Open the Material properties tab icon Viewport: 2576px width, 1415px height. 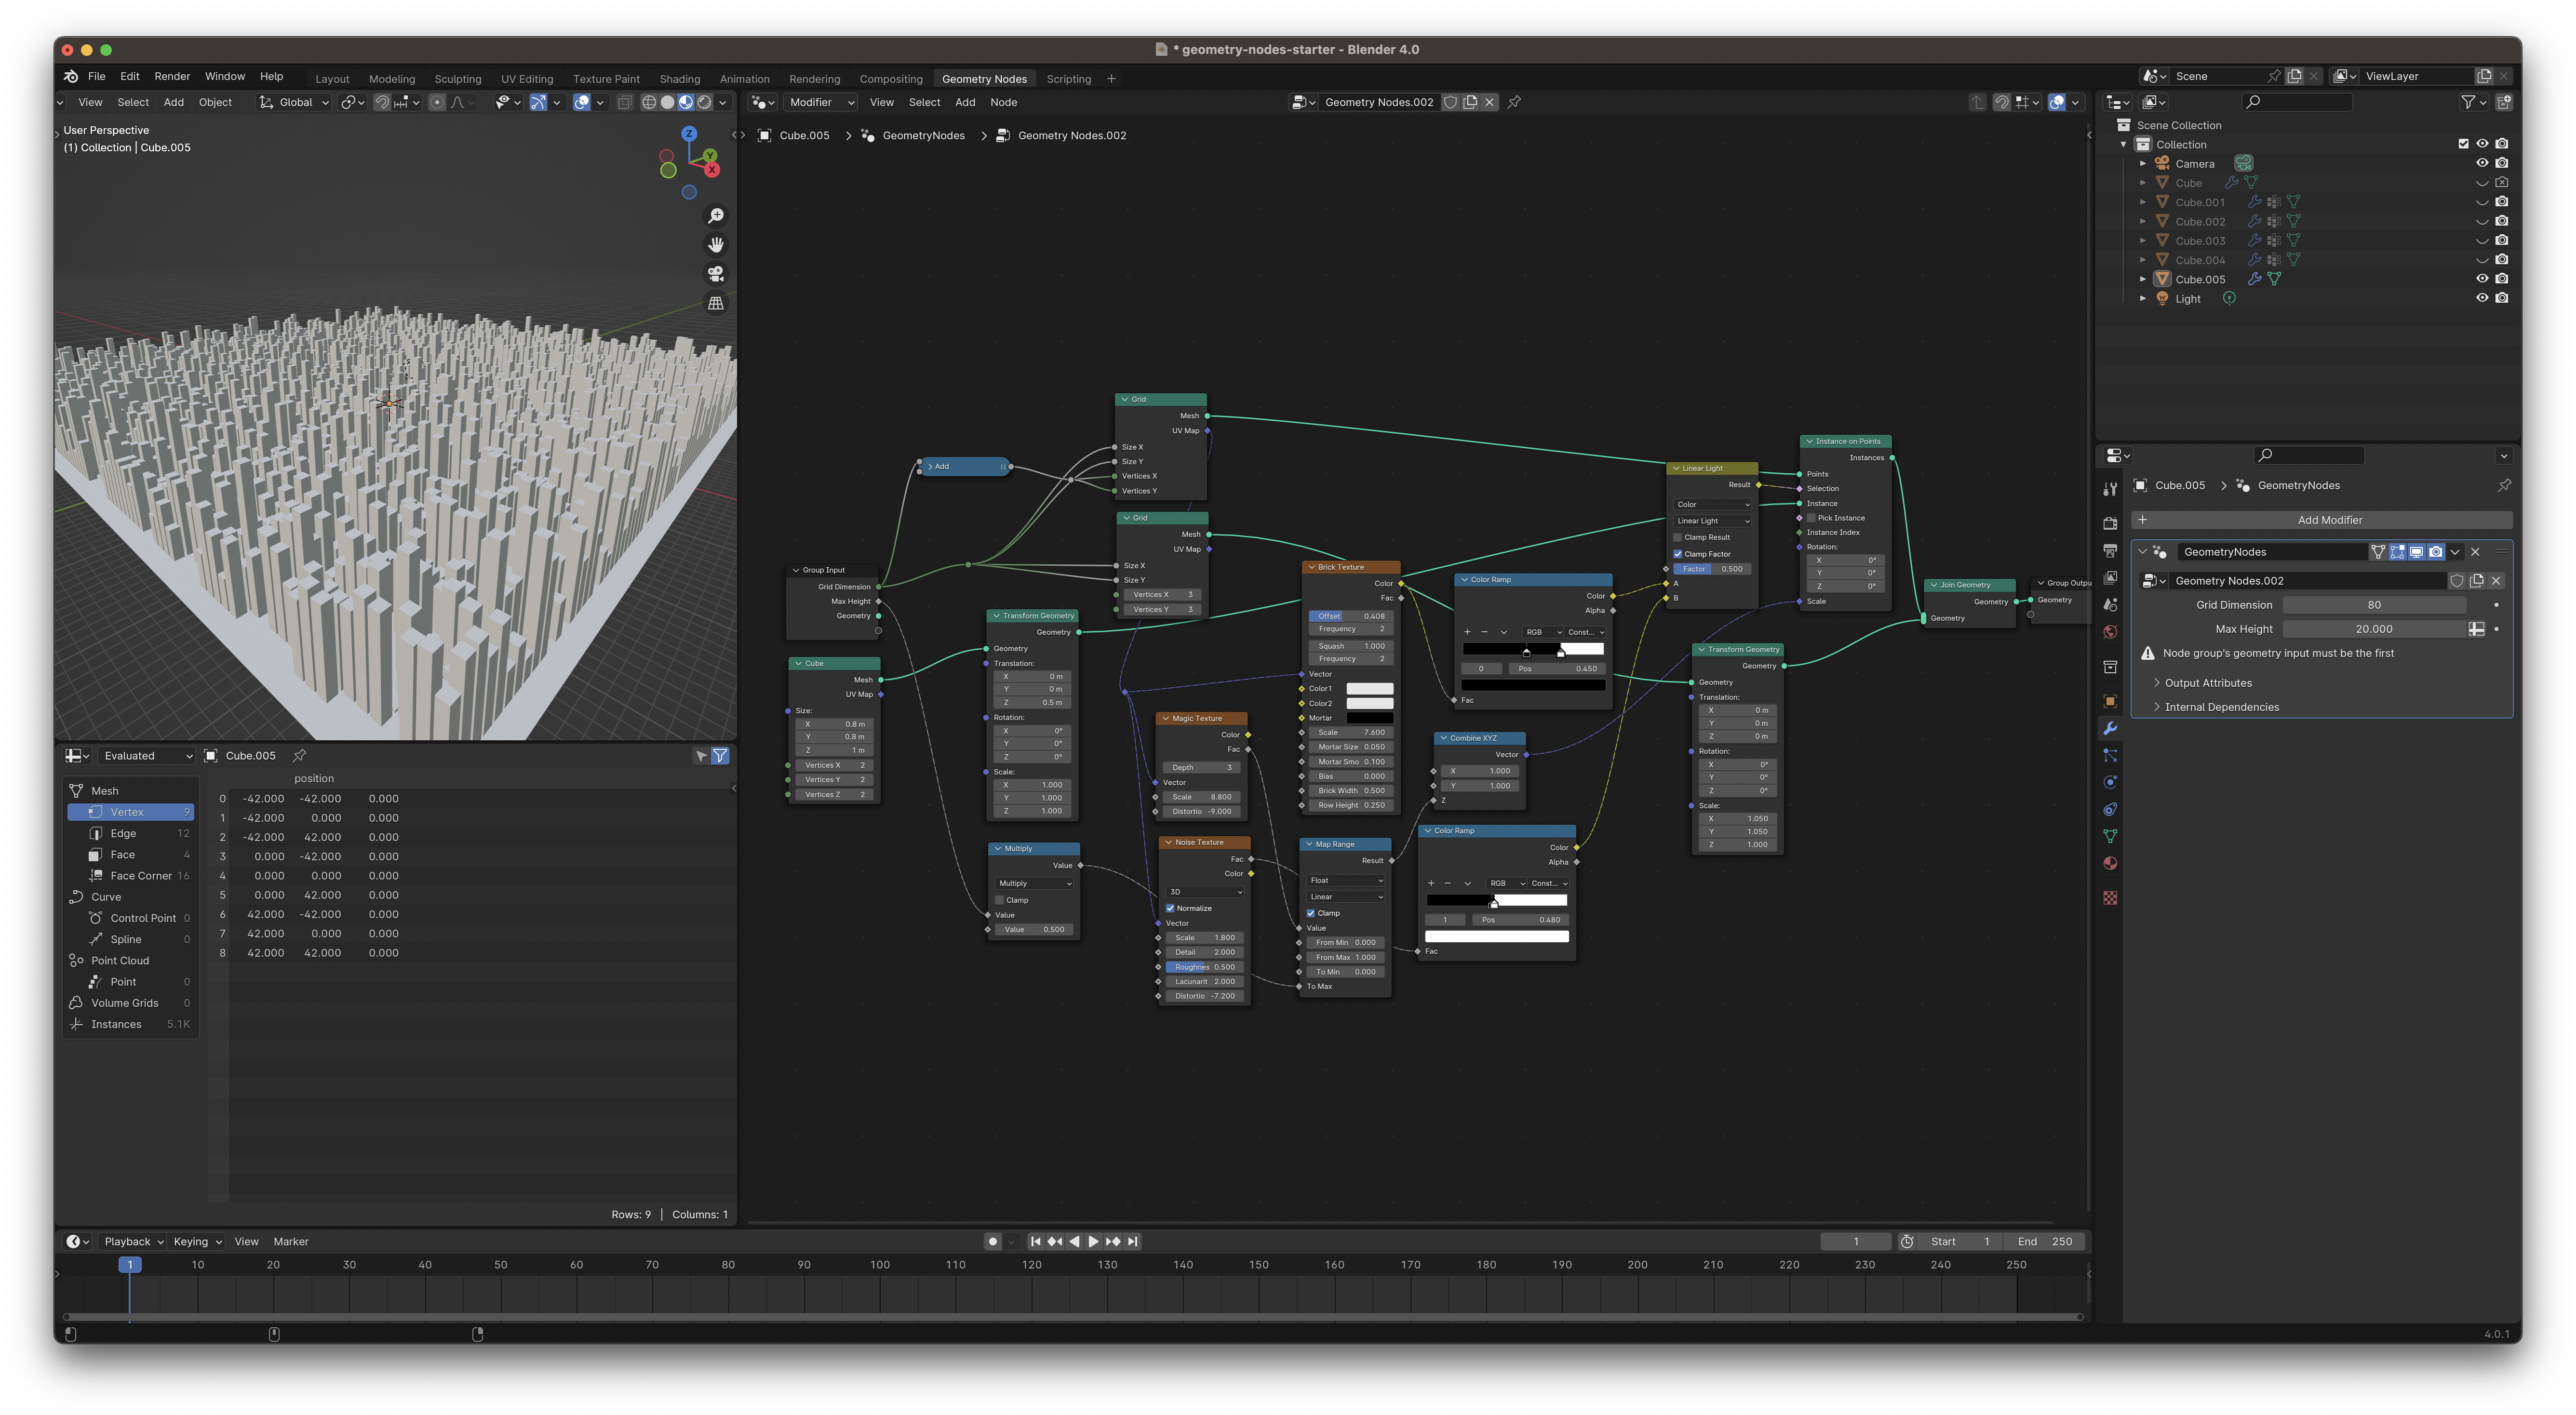click(x=2110, y=863)
